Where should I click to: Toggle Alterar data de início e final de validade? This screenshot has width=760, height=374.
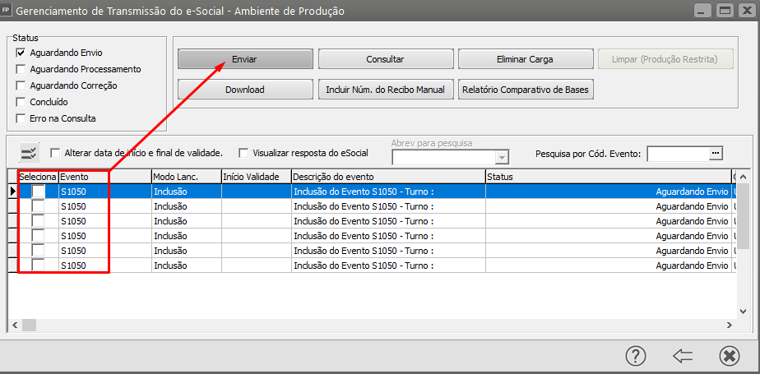(55, 153)
